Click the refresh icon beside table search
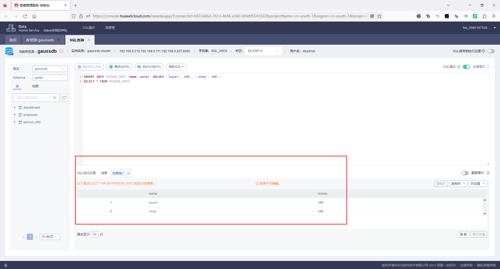This screenshot has width=500, height=269. click(64, 98)
